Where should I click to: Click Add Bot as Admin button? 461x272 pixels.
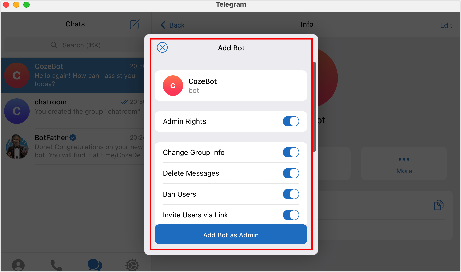click(x=231, y=235)
